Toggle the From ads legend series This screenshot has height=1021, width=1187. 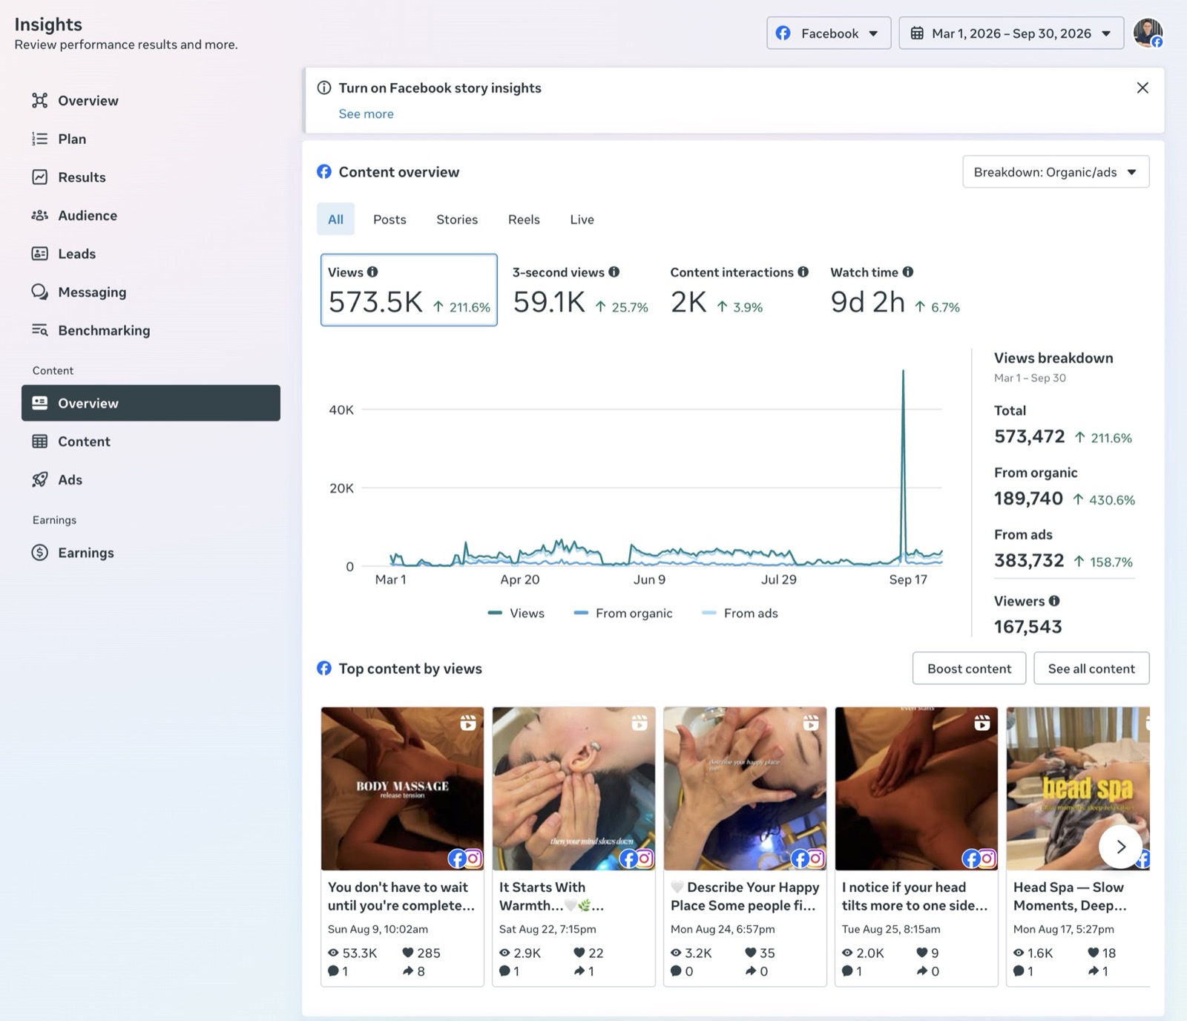point(740,613)
